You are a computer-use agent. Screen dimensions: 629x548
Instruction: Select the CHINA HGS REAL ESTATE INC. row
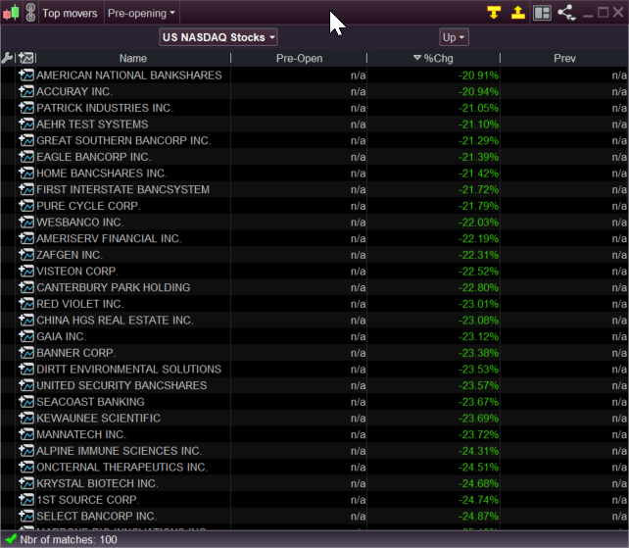[x=314, y=321]
